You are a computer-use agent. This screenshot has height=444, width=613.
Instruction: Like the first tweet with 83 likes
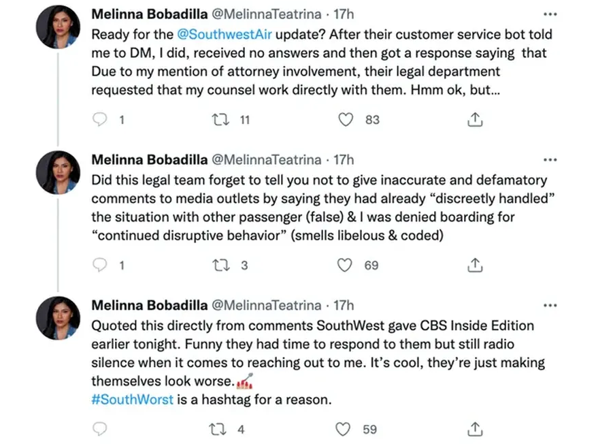tap(346, 120)
